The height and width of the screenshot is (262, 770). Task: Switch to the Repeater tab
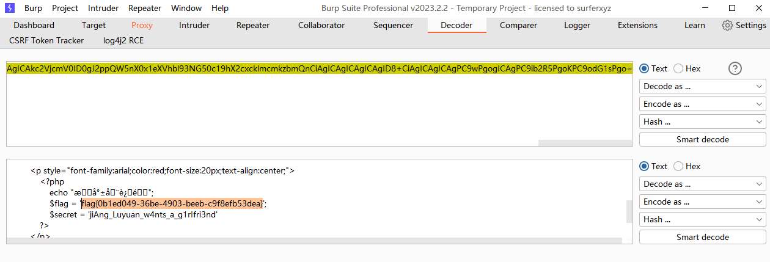pos(253,25)
